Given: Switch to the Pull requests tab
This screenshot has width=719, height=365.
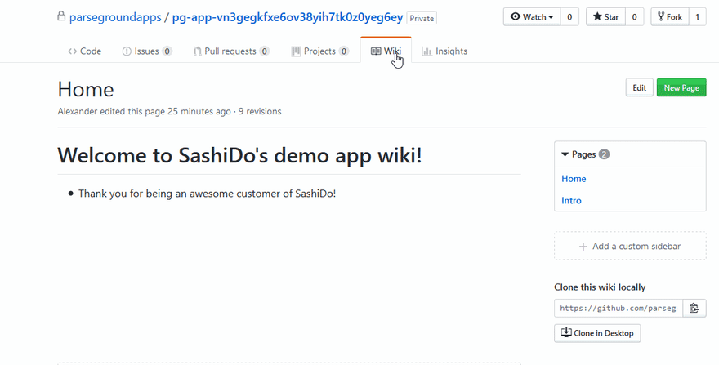Looking at the screenshot, I should click(x=231, y=51).
